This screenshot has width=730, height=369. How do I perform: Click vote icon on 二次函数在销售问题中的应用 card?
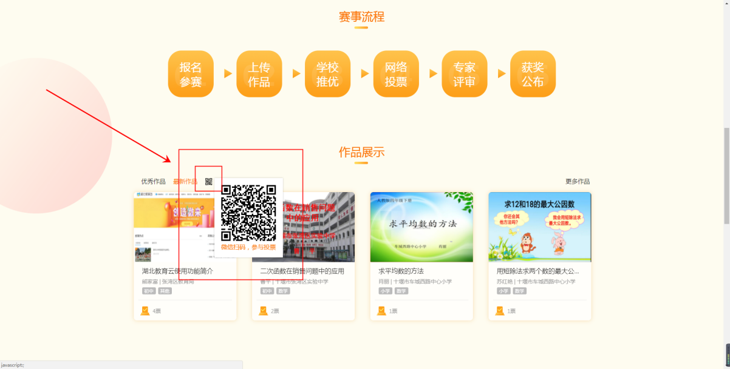263,311
